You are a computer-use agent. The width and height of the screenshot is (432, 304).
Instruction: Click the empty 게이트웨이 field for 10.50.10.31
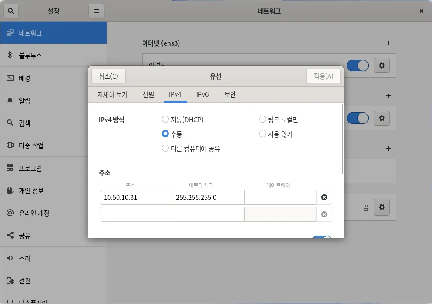tap(280, 198)
